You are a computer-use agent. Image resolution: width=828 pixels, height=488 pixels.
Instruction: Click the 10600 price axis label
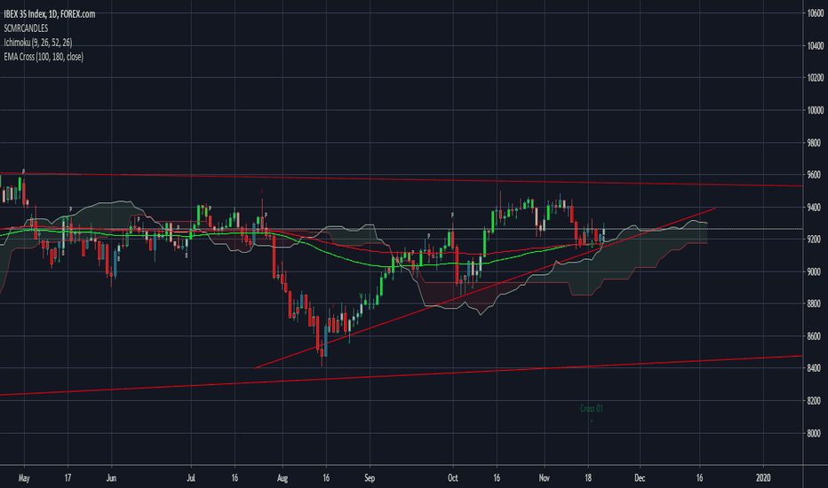coord(816,13)
